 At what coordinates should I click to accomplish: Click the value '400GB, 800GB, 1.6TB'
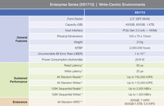point(140,25)
